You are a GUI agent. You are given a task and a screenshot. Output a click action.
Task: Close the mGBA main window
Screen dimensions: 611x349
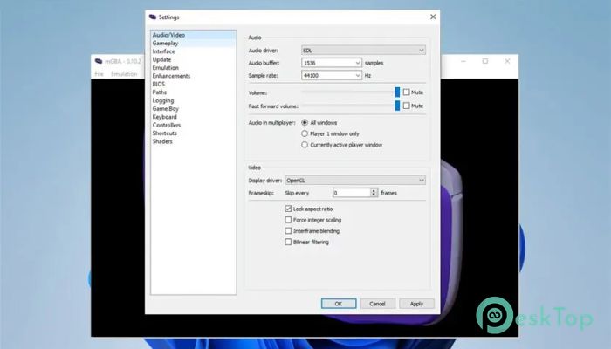tap(507, 61)
